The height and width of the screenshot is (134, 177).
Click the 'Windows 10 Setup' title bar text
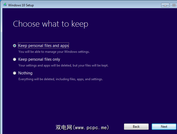[x=21, y=5]
